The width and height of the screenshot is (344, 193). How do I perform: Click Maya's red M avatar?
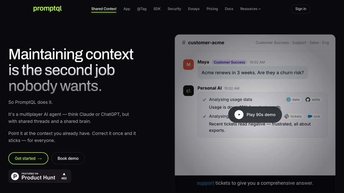coord(188,65)
